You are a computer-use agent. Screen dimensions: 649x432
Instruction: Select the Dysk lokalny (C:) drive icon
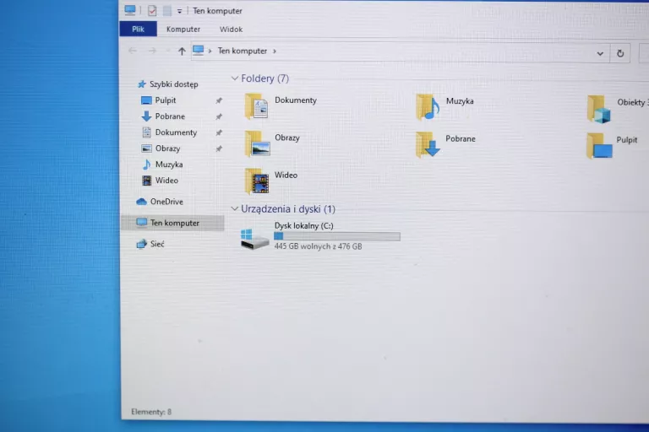point(254,240)
